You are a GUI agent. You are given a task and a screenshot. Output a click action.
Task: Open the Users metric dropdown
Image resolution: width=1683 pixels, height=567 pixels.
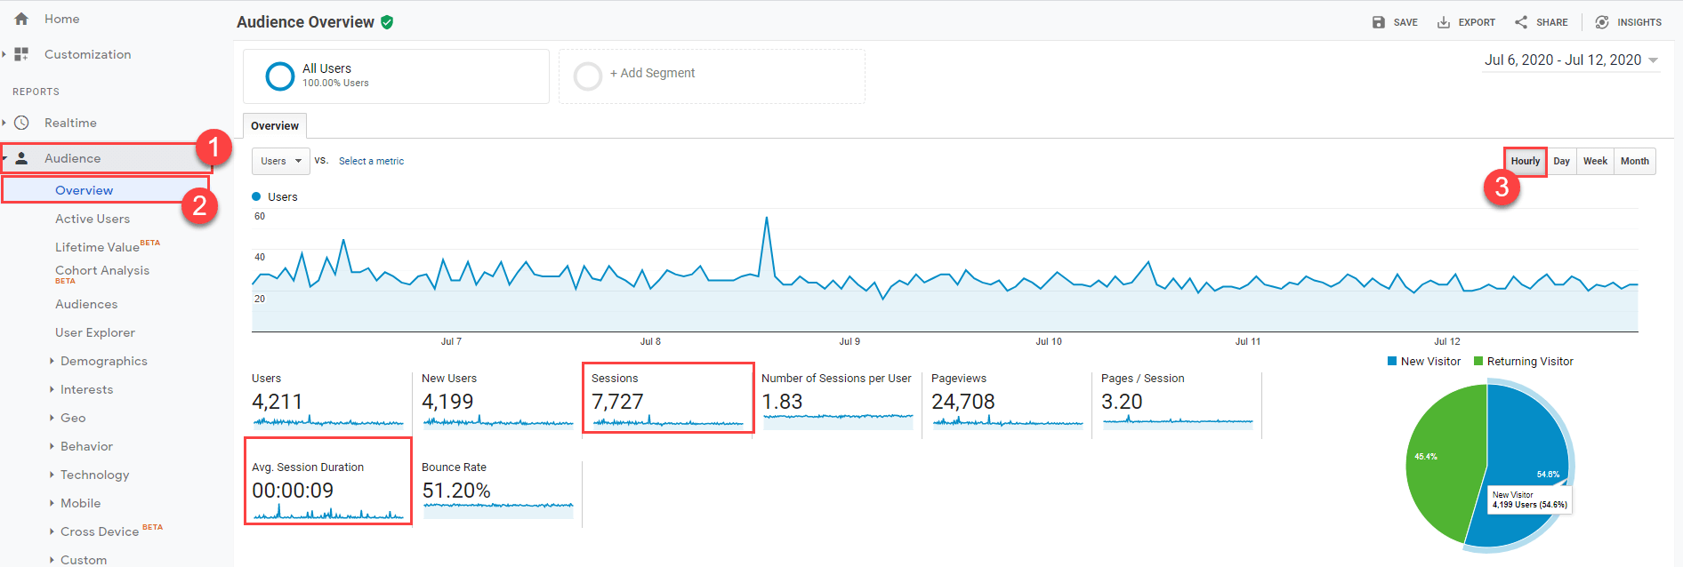click(281, 161)
